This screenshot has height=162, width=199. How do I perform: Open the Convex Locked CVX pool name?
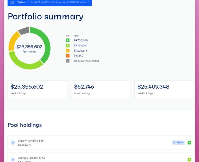click(x=31, y=158)
